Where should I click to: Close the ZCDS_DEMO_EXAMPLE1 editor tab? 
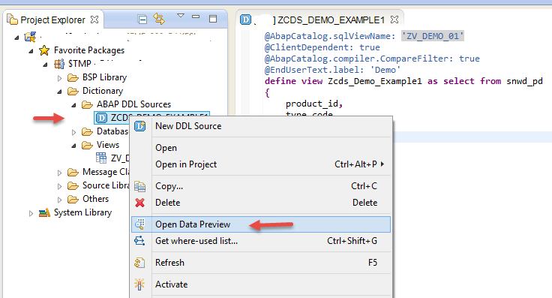(394, 20)
